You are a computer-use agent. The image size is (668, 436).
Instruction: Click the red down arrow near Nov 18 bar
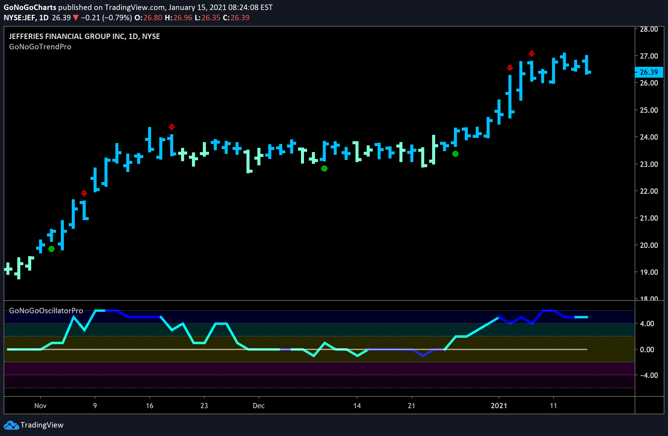172,127
